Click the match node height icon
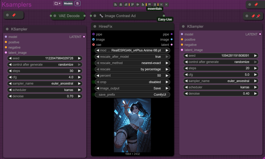 (155, 5)
